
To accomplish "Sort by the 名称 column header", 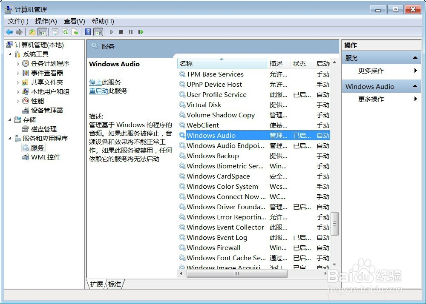I will [x=222, y=63].
